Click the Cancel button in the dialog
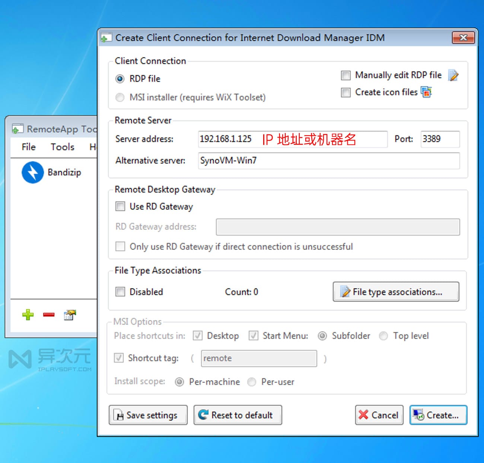484x463 pixels. 379,415
